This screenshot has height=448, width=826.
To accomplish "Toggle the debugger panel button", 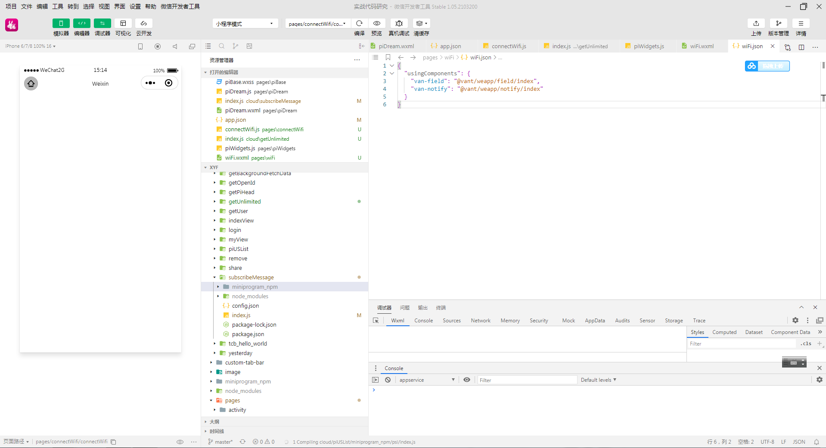I will (x=102, y=23).
